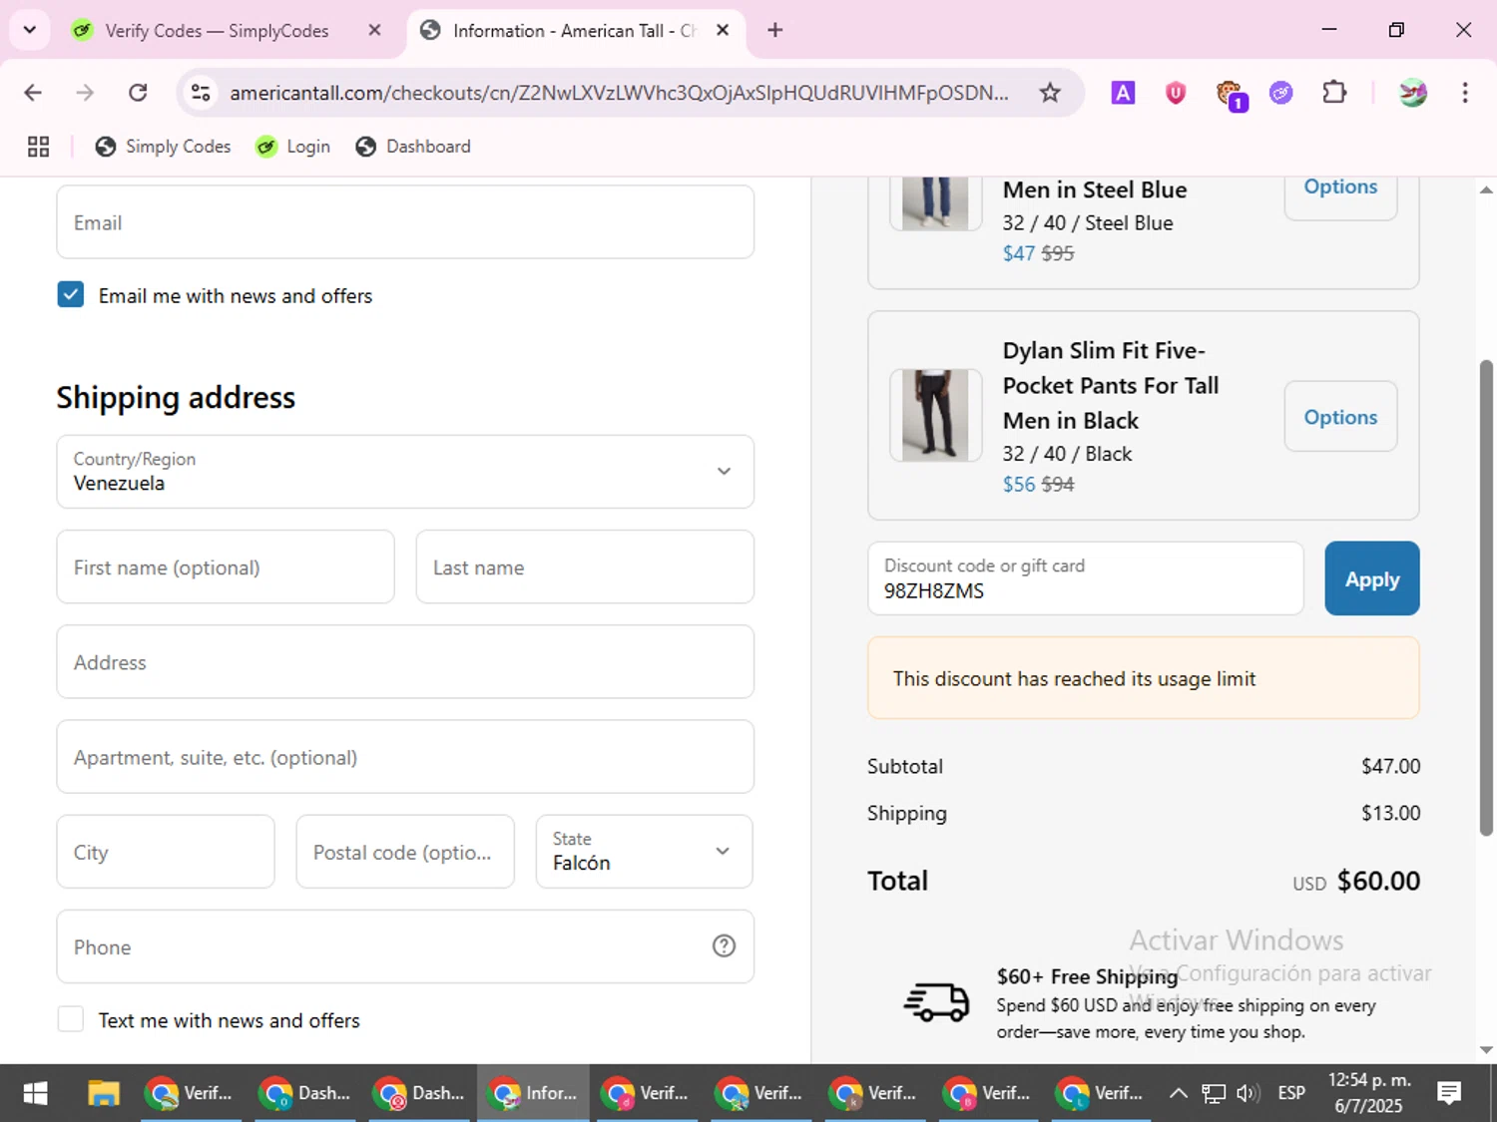1497x1122 pixels.
Task: Click the Dylan Black pants thumbnail
Action: [935, 416]
